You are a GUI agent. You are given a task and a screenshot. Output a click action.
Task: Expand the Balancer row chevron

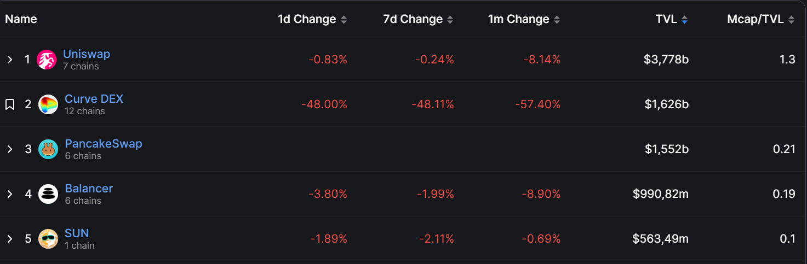(x=9, y=194)
